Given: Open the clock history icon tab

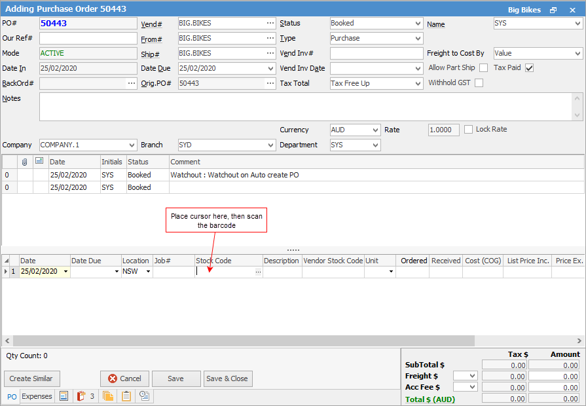Looking at the screenshot, I should point(145,396).
